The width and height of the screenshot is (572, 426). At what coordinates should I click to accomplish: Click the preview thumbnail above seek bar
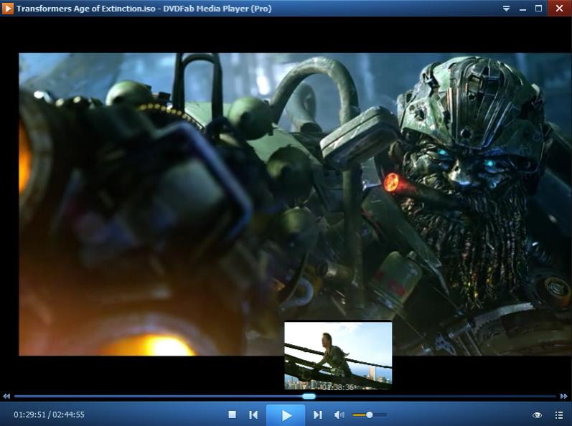pyautogui.click(x=338, y=354)
